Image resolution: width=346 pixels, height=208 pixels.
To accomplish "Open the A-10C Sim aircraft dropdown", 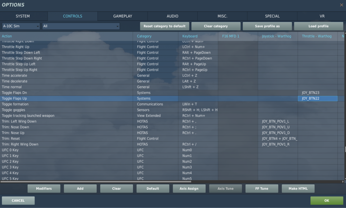I will (21, 26).
